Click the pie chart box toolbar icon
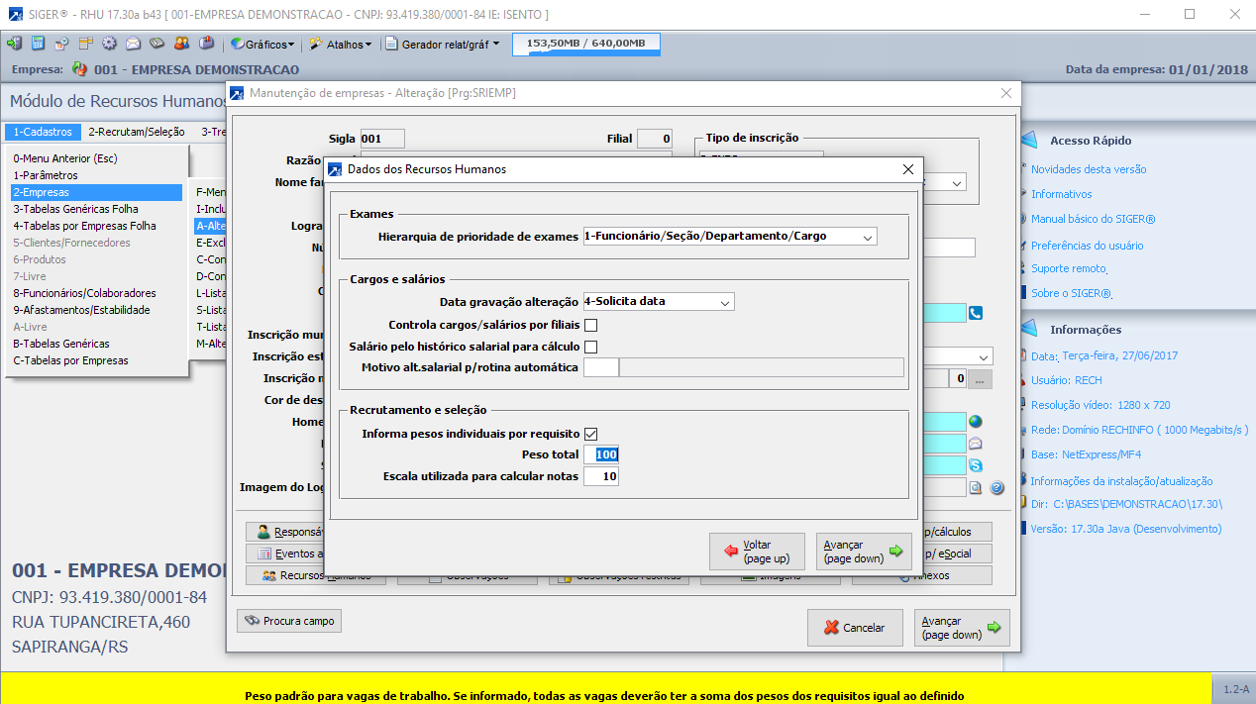1256x704 pixels. (206, 44)
